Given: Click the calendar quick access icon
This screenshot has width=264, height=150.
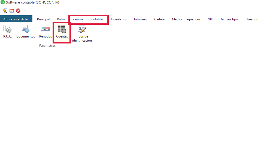Looking at the screenshot, I should click(12, 11).
